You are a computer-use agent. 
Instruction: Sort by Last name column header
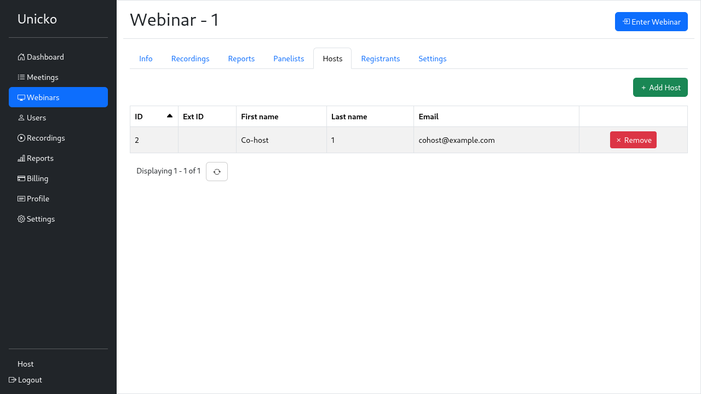coord(370,117)
